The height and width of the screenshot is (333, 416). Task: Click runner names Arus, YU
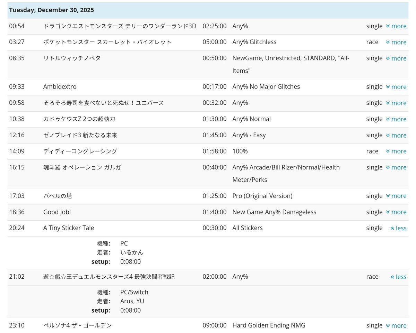pos(132,301)
